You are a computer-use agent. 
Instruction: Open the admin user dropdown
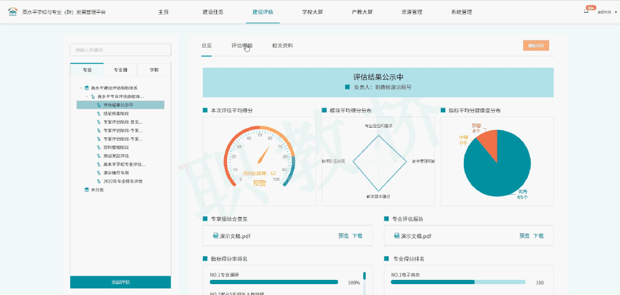[x=607, y=12]
